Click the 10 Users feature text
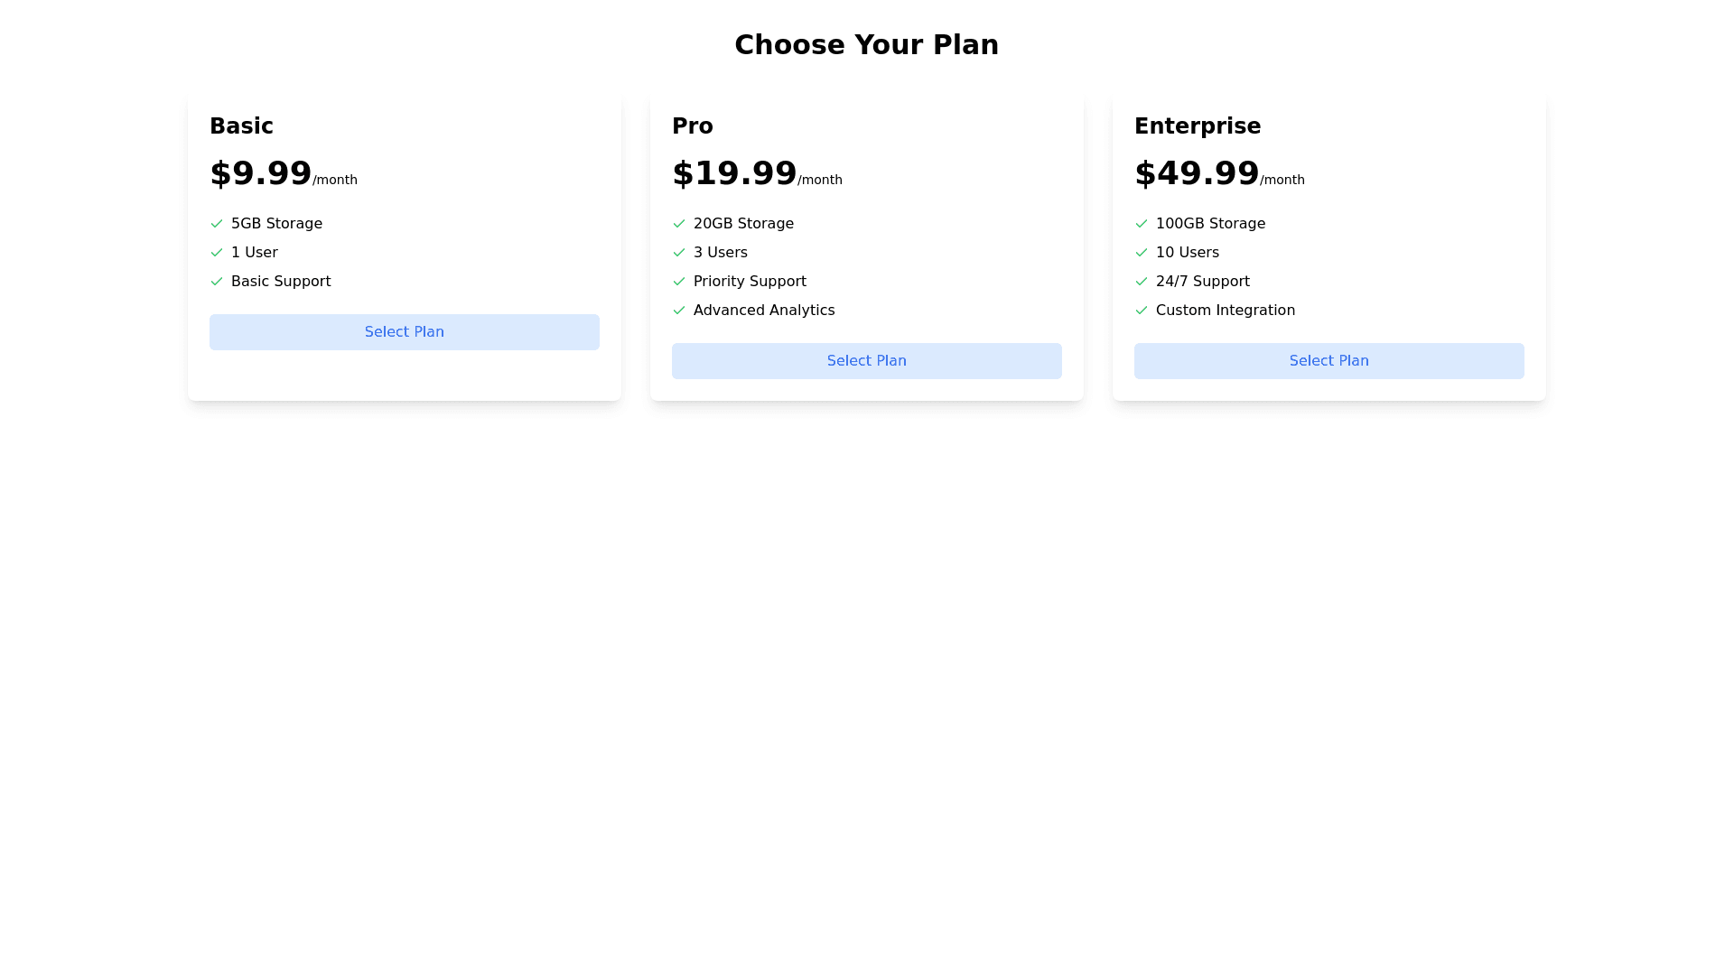The height and width of the screenshot is (975, 1734). (x=1187, y=253)
